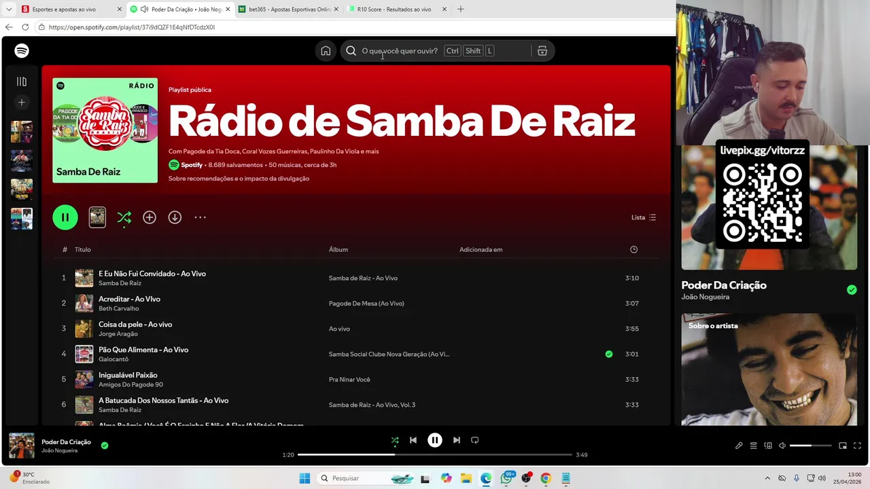Sort by Adicionada em column header
The height and width of the screenshot is (489, 870).
pyautogui.click(x=481, y=249)
